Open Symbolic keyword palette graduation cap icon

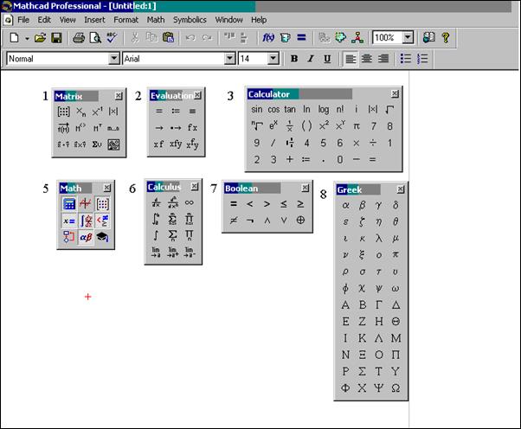coord(103,237)
